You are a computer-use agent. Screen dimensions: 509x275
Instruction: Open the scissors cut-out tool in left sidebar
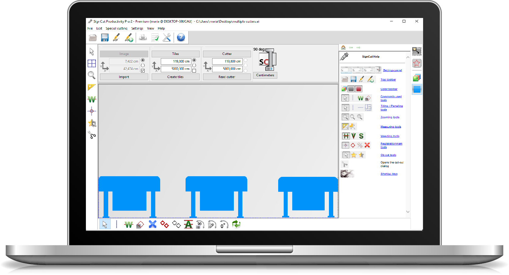92,135
